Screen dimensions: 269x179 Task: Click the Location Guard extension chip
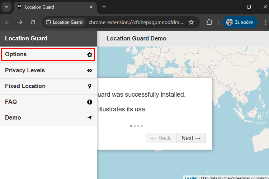pyautogui.click(x=65, y=22)
